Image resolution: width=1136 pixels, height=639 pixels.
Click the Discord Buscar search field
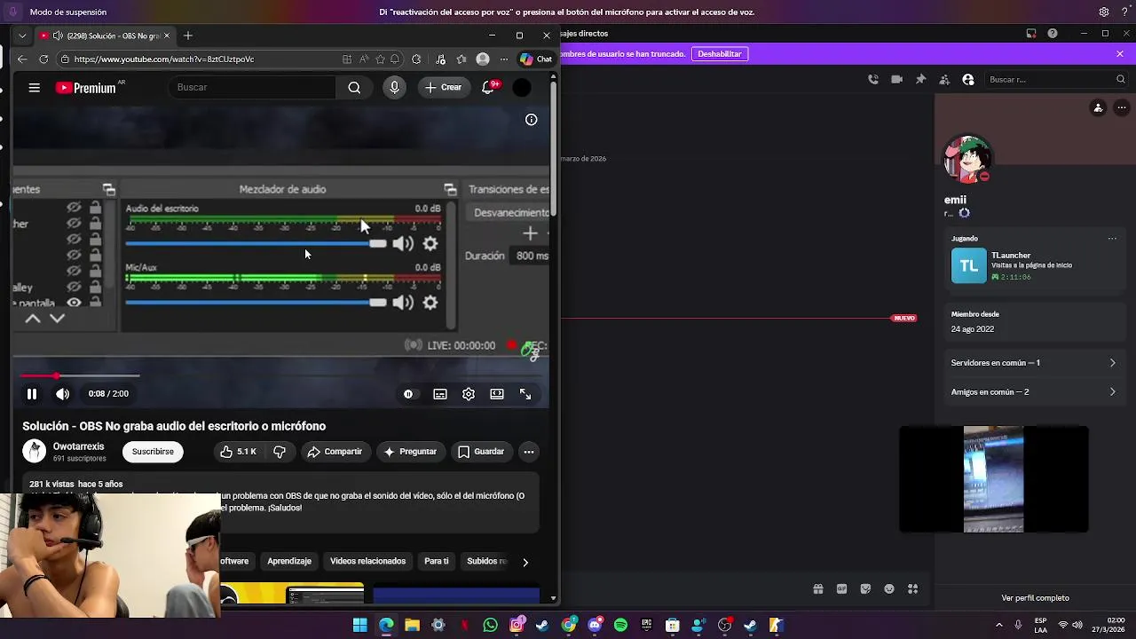point(1055,79)
